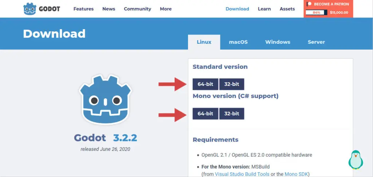Switch to the macOS tab
This screenshot has height=177, width=373.
click(238, 42)
